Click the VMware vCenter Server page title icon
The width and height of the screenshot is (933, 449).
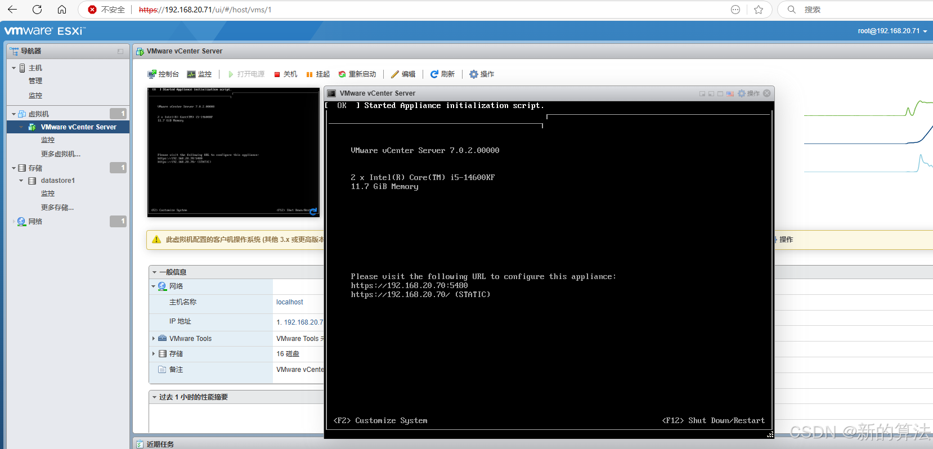(x=140, y=51)
